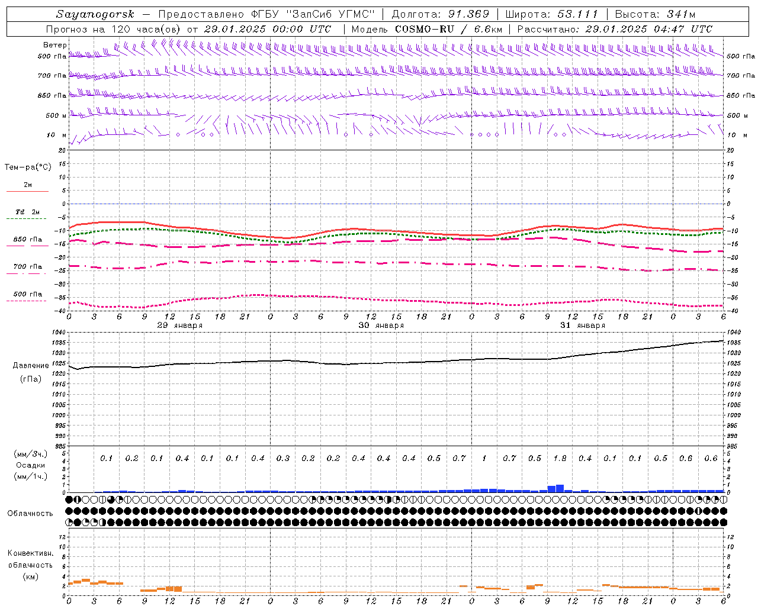Select the 'Тем-ра(°C)' temperature panel label
This screenshot has height=606, width=758.
pyautogui.click(x=28, y=167)
